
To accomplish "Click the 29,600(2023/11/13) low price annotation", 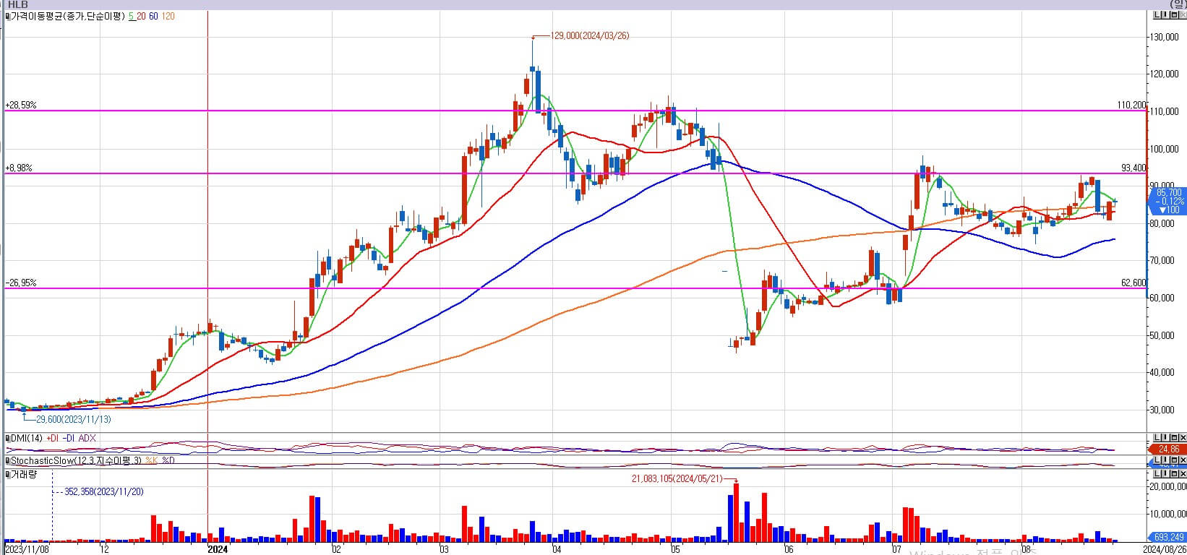I will click(74, 419).
